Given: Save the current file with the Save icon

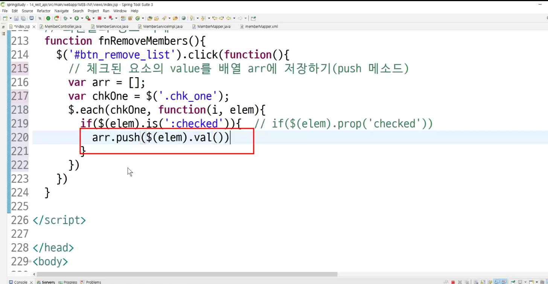Looking at the screenshot, I should point(16,18).
